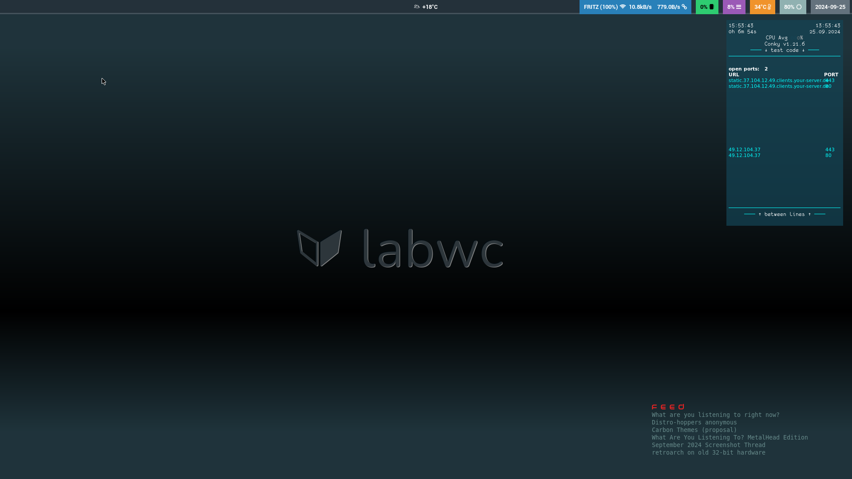Click port 80 beside 49.12.104.37
852x479 pixels.
click(x=828, y=155)
